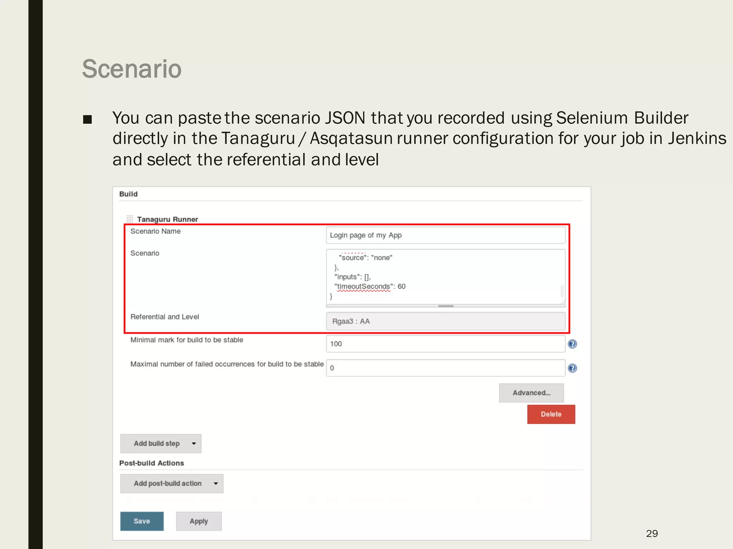Click the Scenario textarea resize handle bar
Viewport: 733px width, 549px height.
pos(446,306)
